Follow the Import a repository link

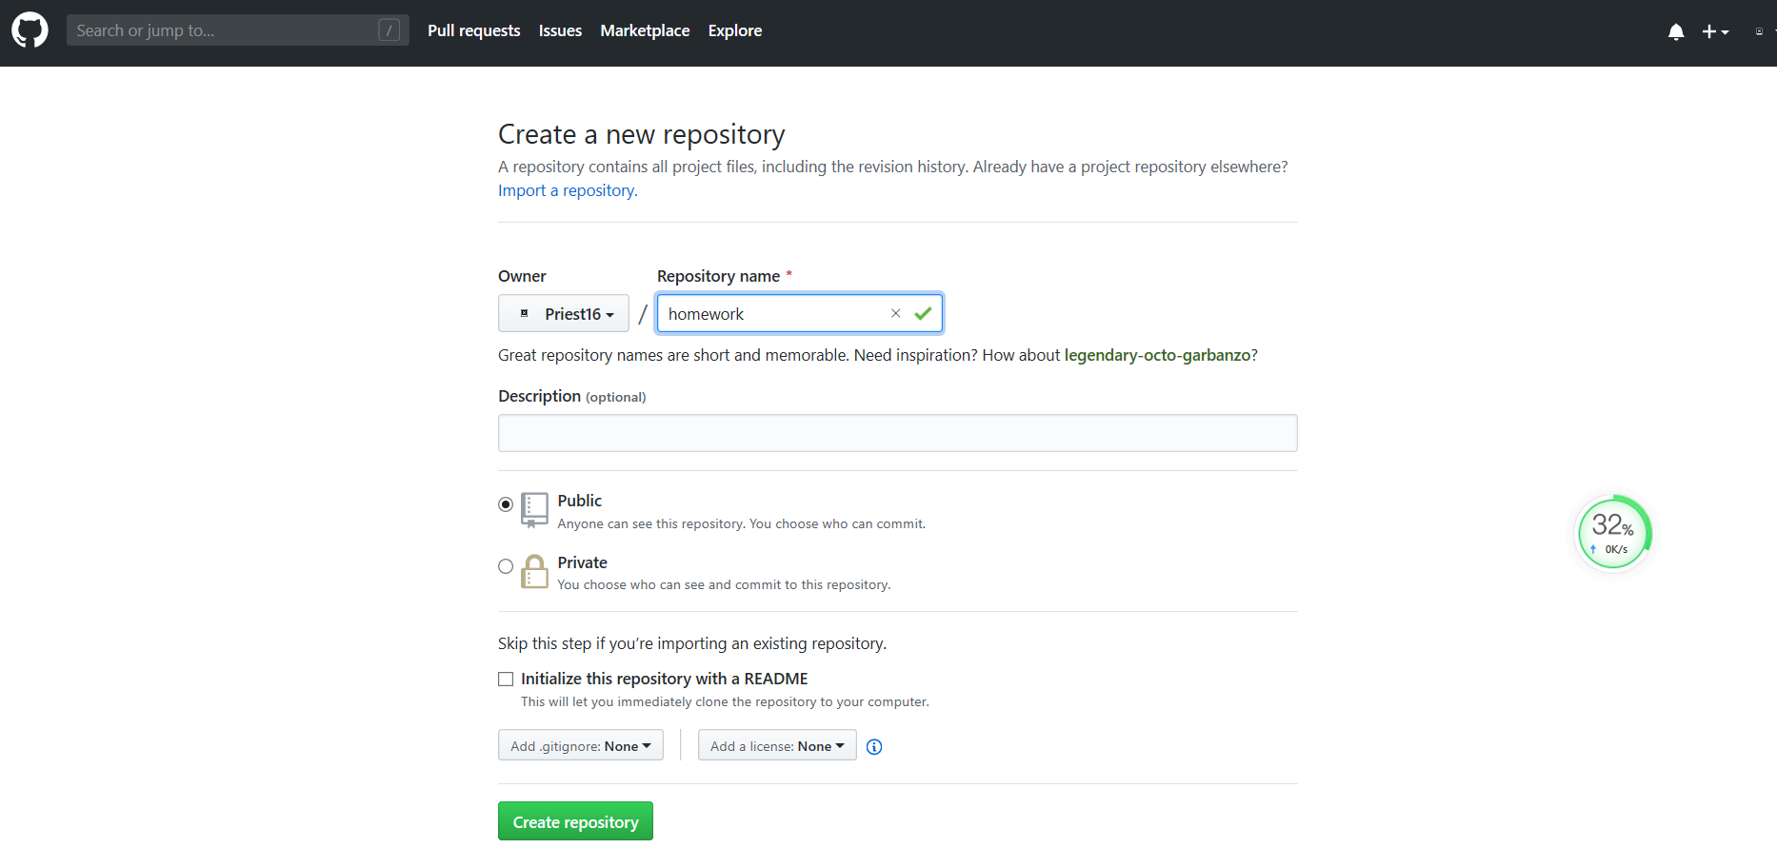point(568,190)
